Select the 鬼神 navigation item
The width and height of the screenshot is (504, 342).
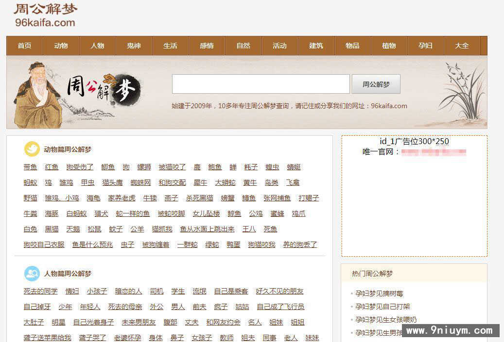(134, 46)
